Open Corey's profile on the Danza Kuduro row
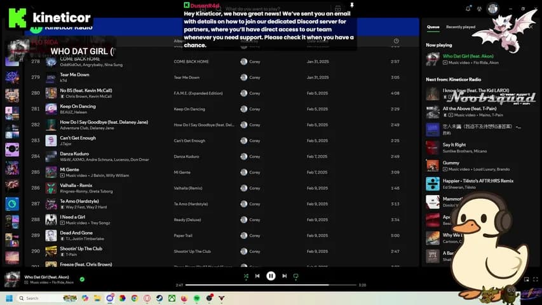The width and height of the screenshot is (542, 305). click(255, 156)
